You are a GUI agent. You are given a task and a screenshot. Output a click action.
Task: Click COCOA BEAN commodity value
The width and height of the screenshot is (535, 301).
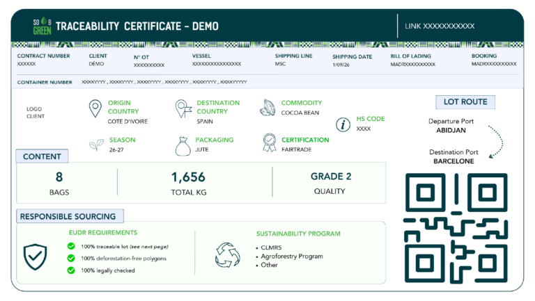pyautogui.click(x=300, y=113)
